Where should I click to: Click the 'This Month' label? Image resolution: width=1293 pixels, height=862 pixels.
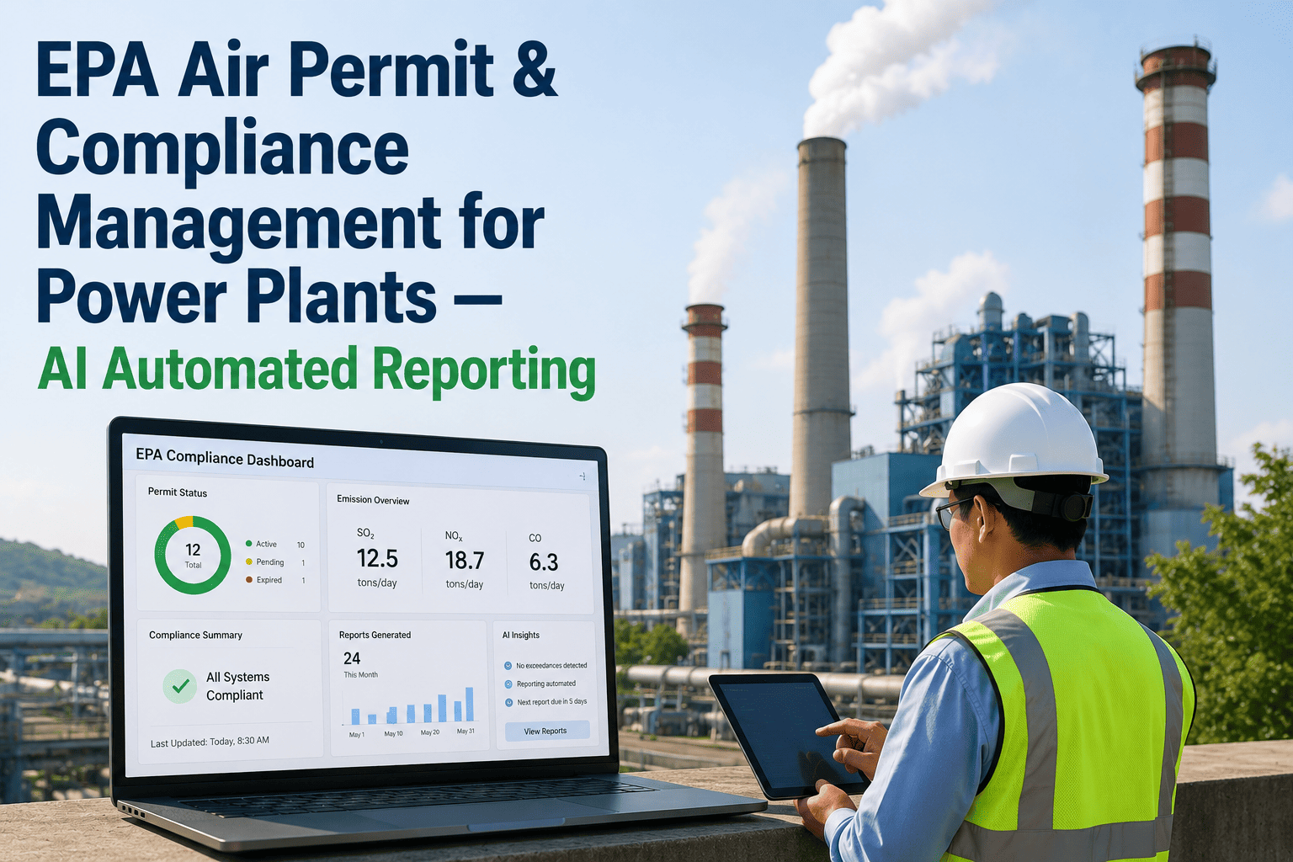pos(360,674)
